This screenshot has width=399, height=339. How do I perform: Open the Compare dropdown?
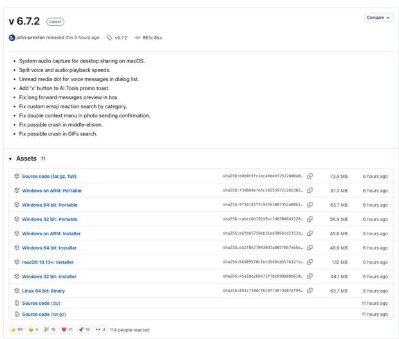coord(378,17)
